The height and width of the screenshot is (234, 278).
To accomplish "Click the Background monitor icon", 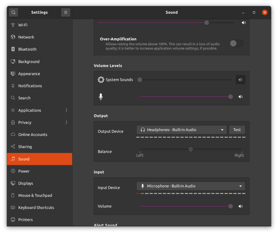I will (13, 62).
